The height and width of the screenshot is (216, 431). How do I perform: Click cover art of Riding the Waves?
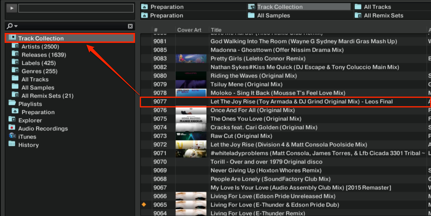[191, 76]
